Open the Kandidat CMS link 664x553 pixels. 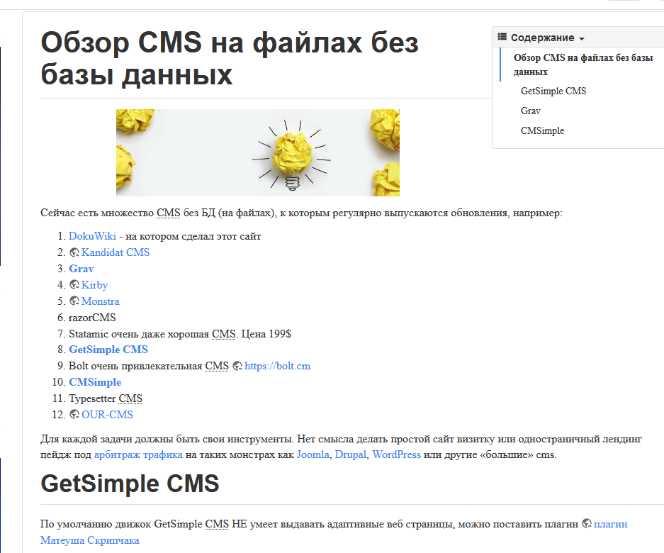(x=116, y=252)
